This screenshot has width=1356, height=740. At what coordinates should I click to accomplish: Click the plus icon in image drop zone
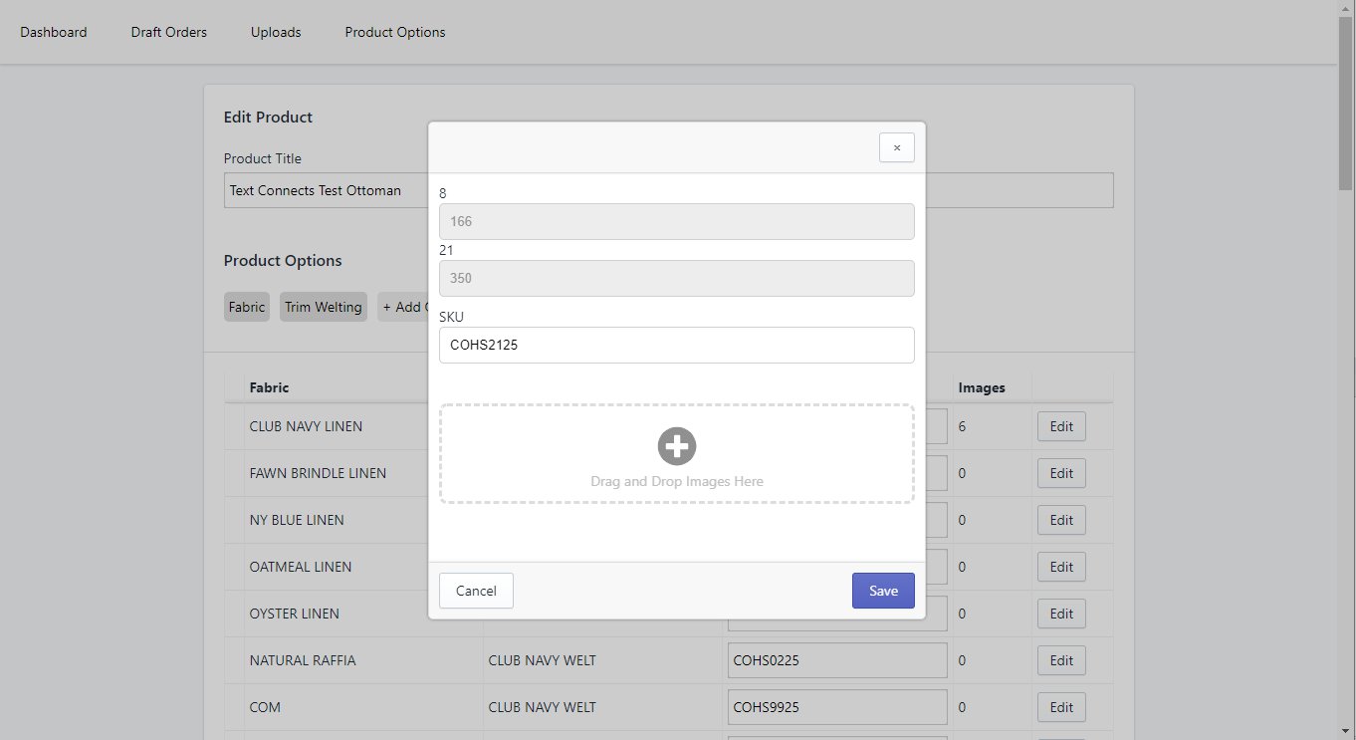click(677, 446)
